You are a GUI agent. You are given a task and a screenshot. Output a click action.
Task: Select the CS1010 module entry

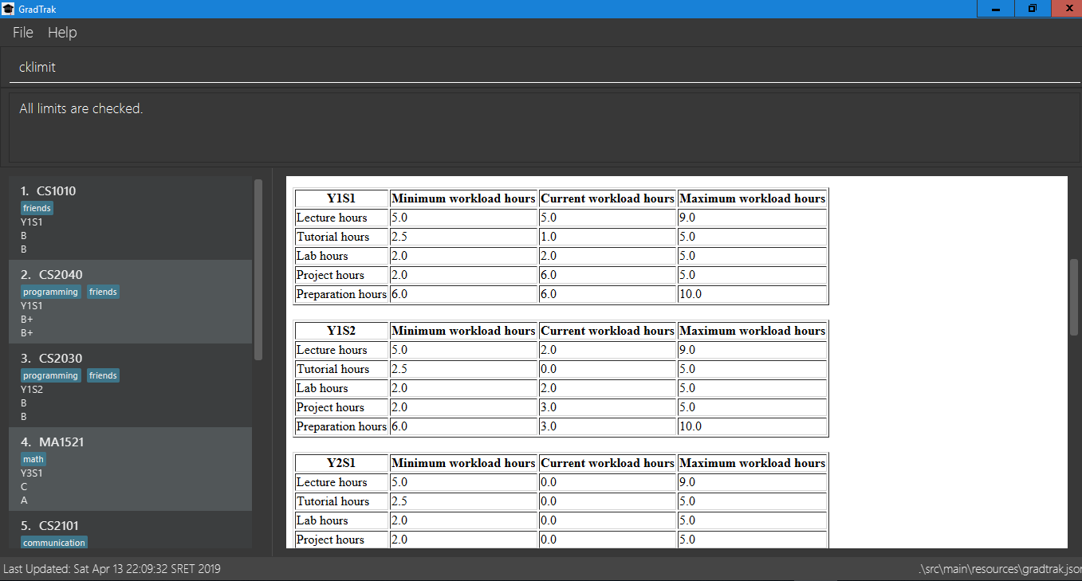click(131, 218)
